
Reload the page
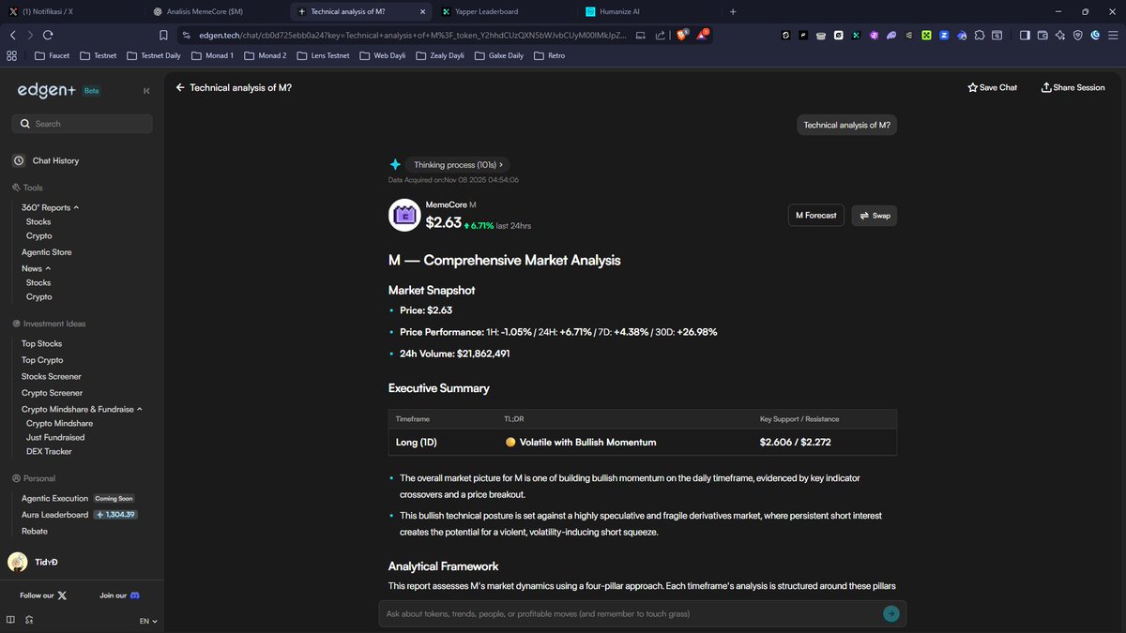50,35
